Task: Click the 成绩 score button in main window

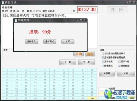Action: pyautogui.click(x=126, y=74)
